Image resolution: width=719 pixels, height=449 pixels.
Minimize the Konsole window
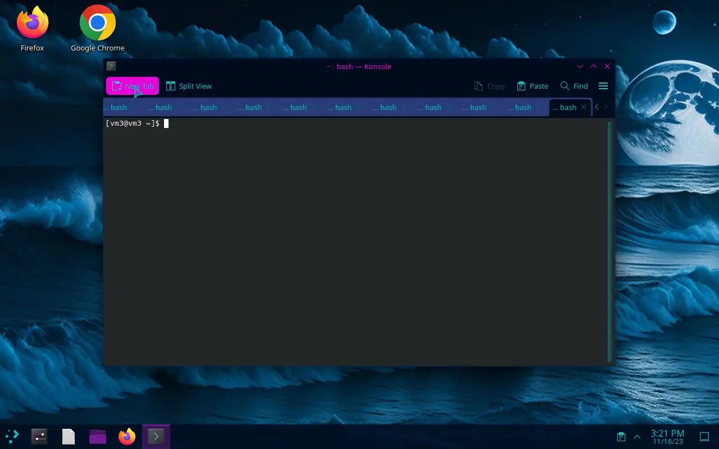pyautogui.click(x=580, y=66)
